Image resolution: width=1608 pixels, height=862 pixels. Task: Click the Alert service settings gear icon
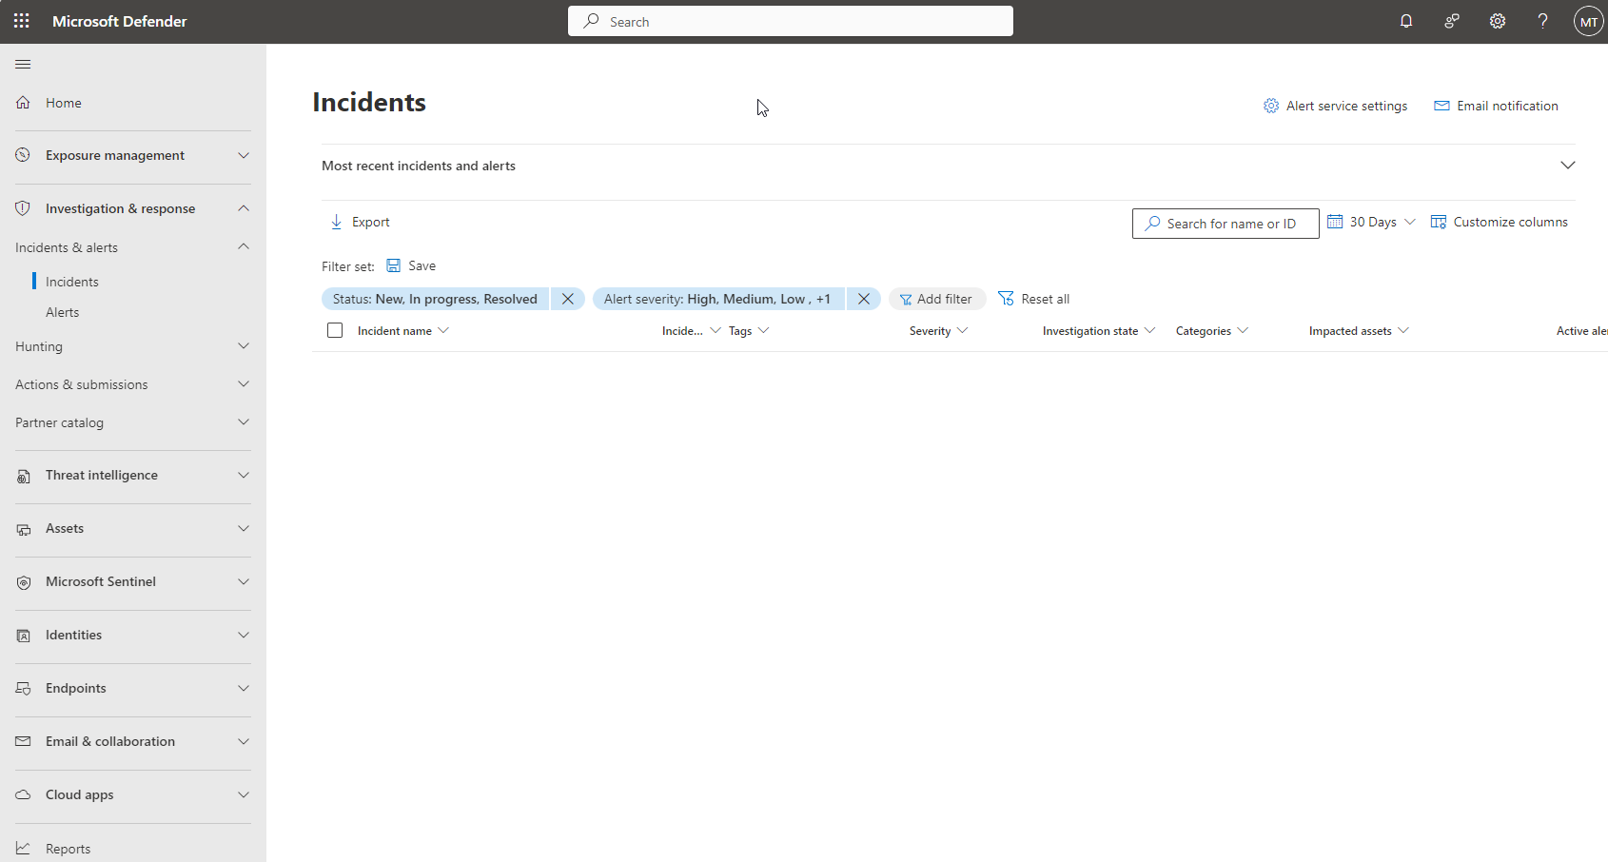[1271, 106]
